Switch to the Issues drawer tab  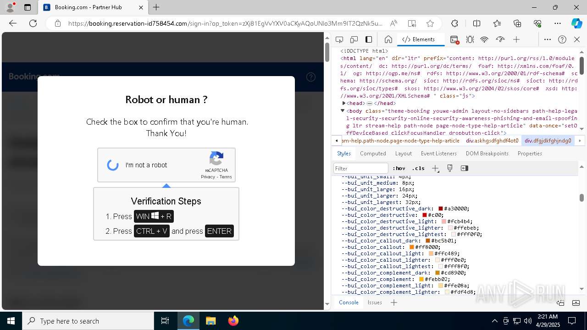(375, 302)
